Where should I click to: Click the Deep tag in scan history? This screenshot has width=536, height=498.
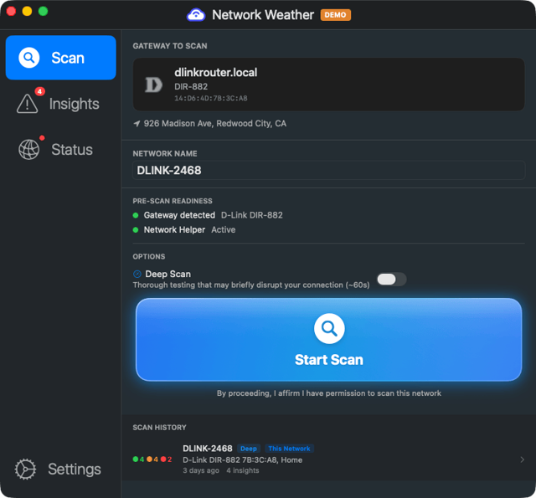[249, 449]
